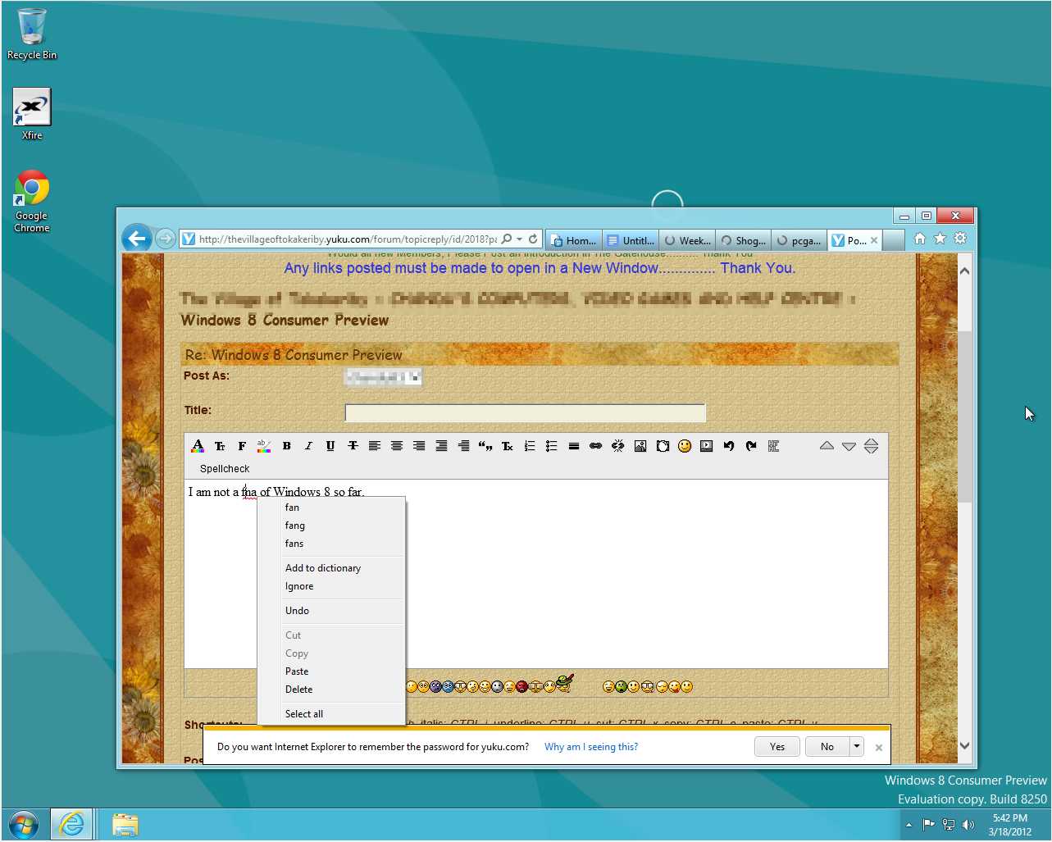The image size is (1052, 842).
Task: Open the smiley emoticon picker
Action: 685,446
